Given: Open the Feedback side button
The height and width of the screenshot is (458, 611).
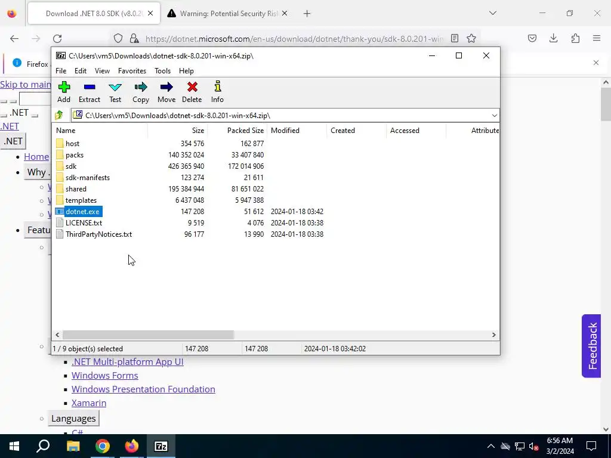Looking at the screenshot, I should pos(592,346).
